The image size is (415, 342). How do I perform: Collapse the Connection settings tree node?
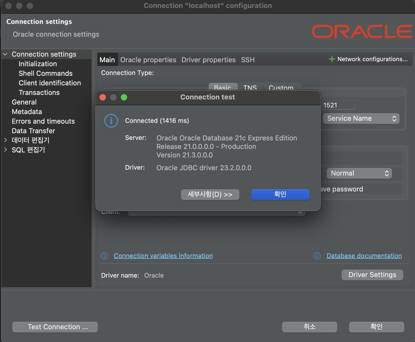coord(5,54)
